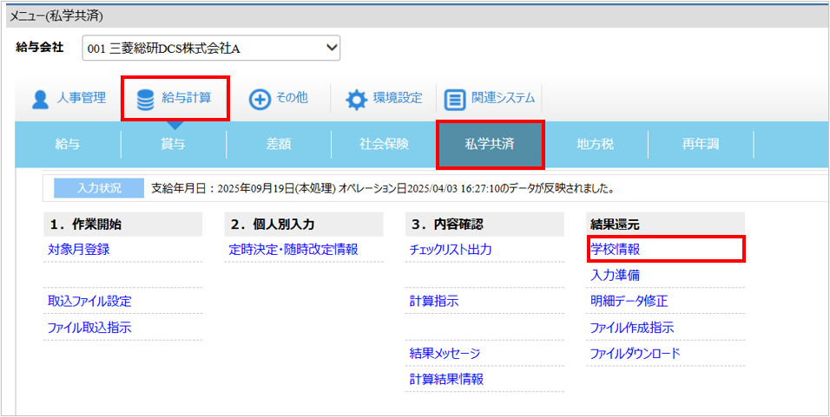This screenshot has height=417, width=830.
Task: Click the 関連システム list icon
Action: [x=454, y=100]
